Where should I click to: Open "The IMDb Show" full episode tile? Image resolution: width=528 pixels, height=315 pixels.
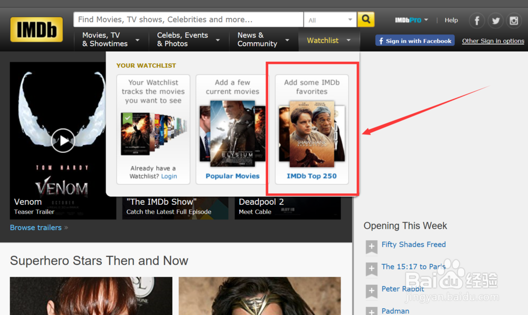175,207
